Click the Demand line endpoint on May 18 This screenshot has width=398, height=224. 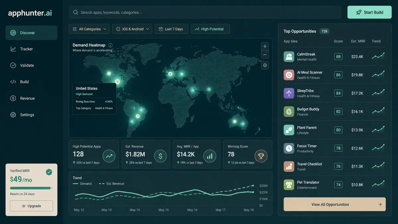[x=253, y=192]
